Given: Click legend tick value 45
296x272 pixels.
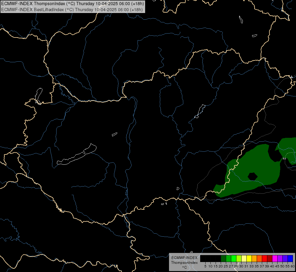Looking at the screenshot, I should pyautogui.click(x=277, y=266).
